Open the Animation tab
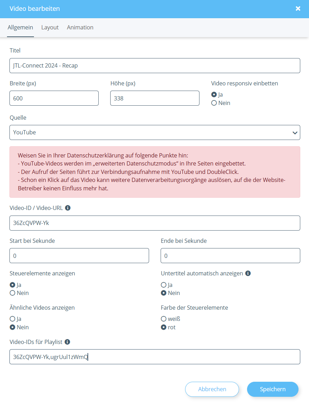This screenshot has width=309, height=408. point(80,27)
